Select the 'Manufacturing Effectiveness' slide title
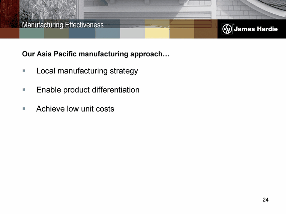 click(x=63, y=25)
